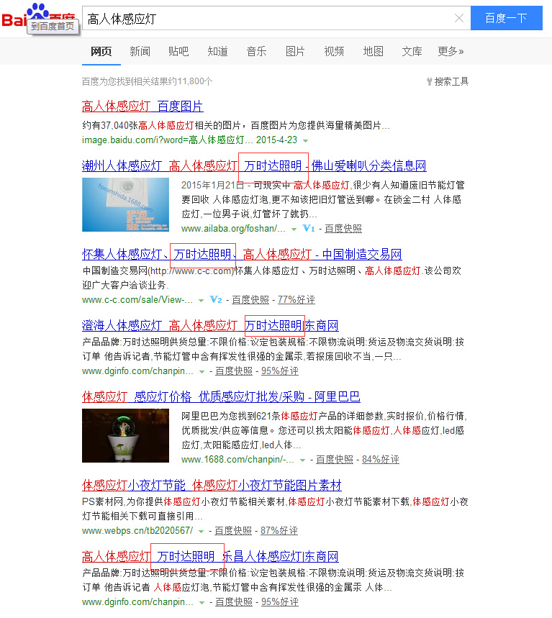Open 搜索工具 search tools
Viewport: 552px width, 618px height.
(x=451, y=81)
